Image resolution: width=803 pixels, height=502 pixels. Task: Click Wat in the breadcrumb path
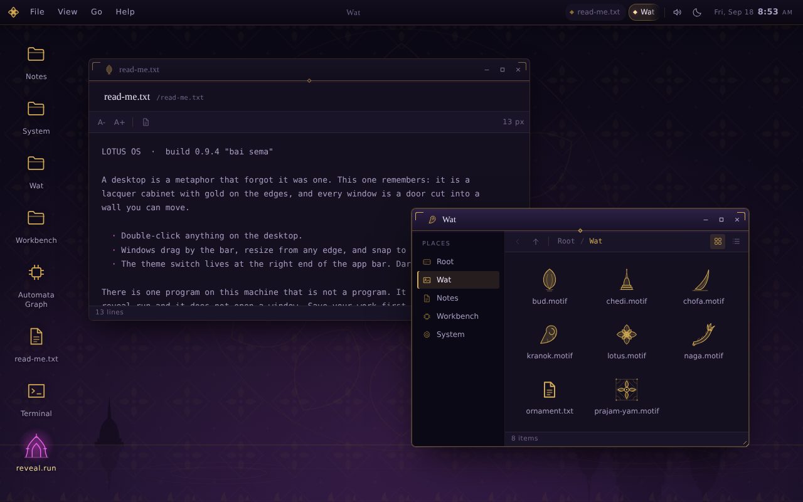595,241
